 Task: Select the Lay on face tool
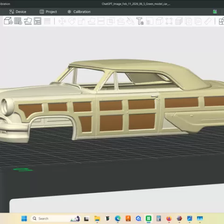91,21
